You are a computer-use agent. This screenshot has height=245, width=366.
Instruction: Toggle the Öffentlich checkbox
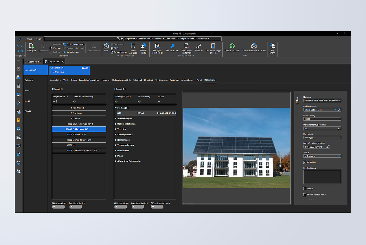305,162
